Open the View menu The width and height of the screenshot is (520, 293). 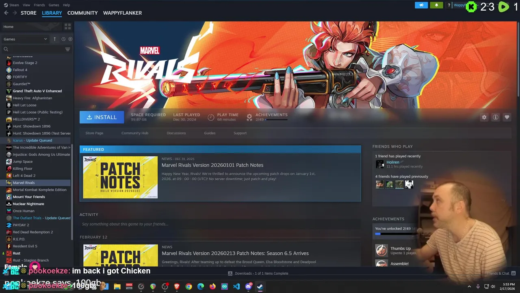(x=26, y=5)
